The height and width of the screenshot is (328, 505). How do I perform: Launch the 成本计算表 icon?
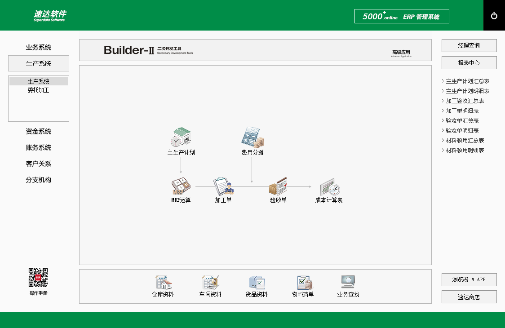click(329, 187)
